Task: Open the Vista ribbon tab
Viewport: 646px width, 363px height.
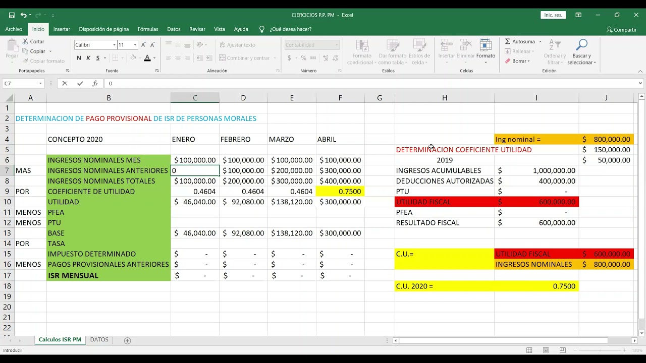Action: click(x=220, y=29)
